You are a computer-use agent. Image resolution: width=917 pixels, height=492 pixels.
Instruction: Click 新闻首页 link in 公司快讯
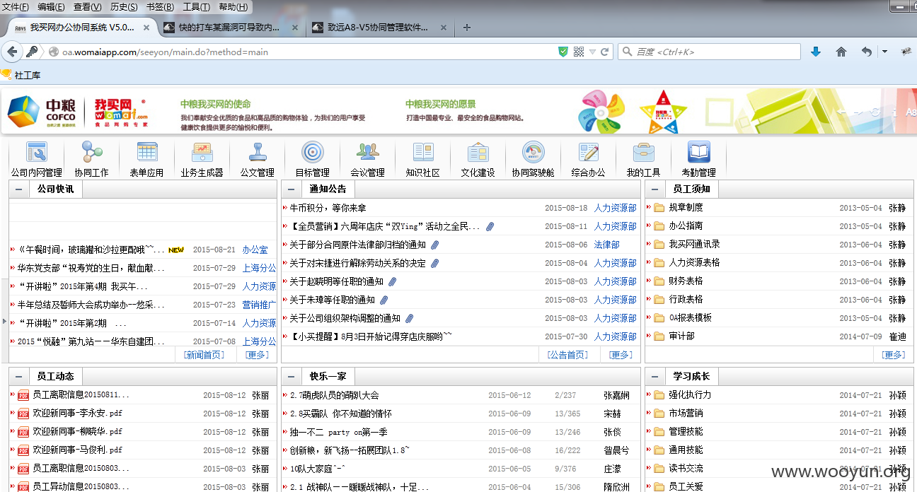[204, 355]
